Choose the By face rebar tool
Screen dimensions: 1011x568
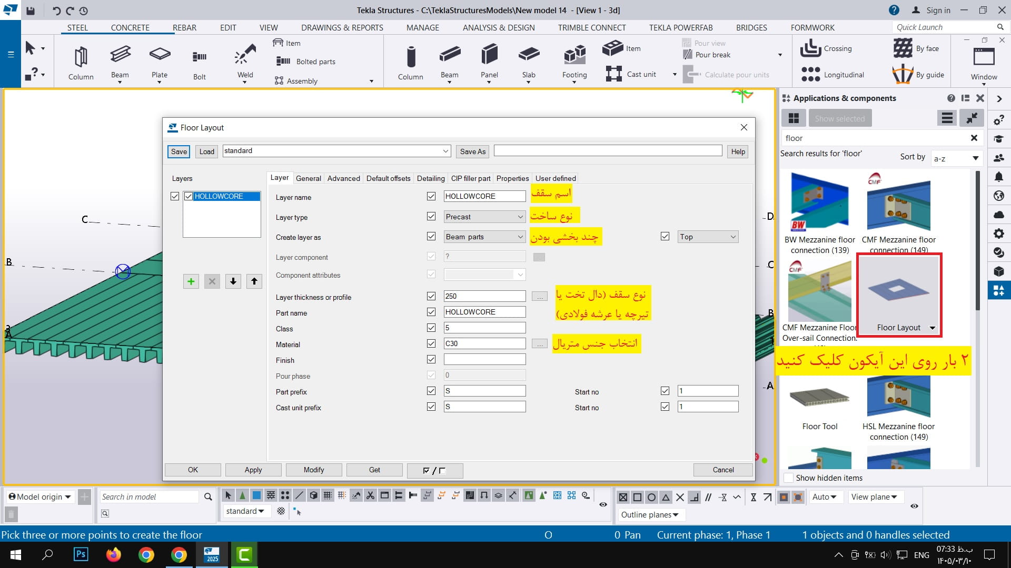916,48
